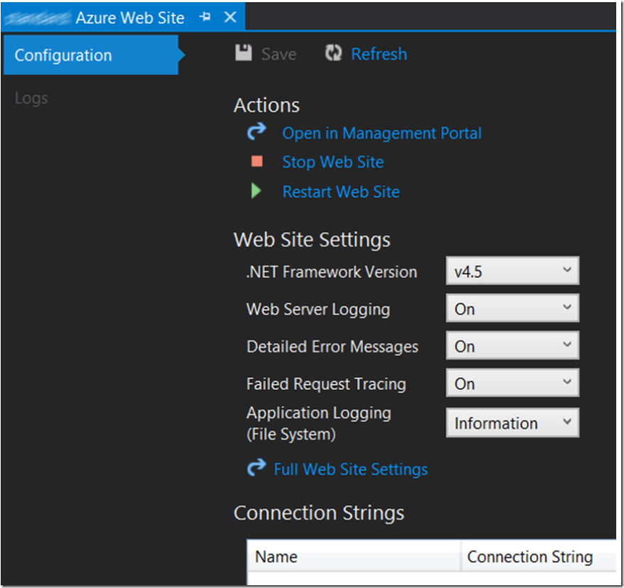624x588 pixels.
Task: Click the Connection Strings heading
Action: point(319,513)
